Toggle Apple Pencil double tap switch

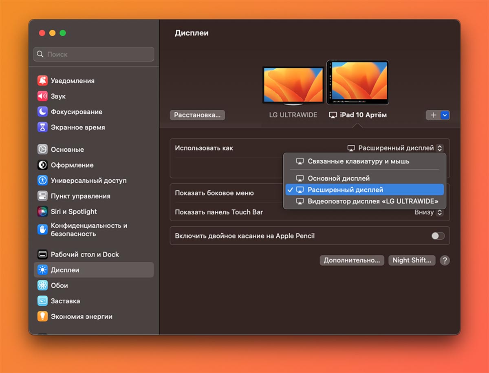point(438,236)
